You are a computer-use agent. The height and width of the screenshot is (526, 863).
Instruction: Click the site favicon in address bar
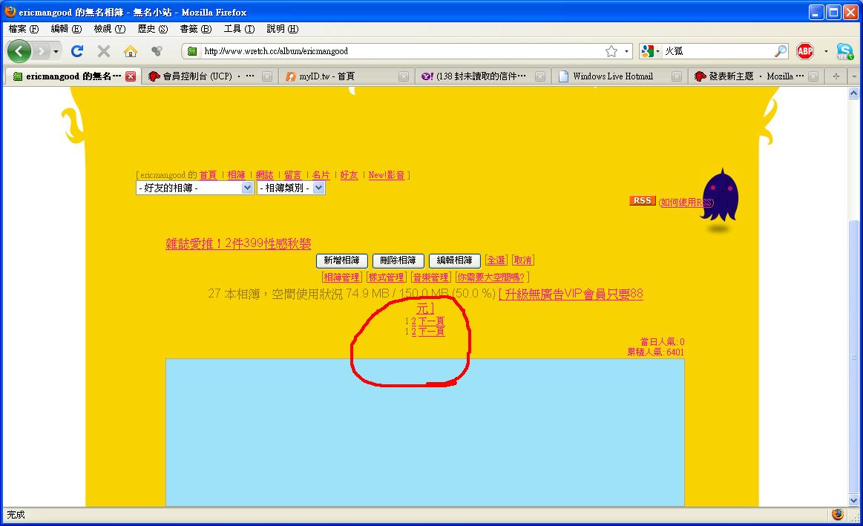tap(192, 51)
